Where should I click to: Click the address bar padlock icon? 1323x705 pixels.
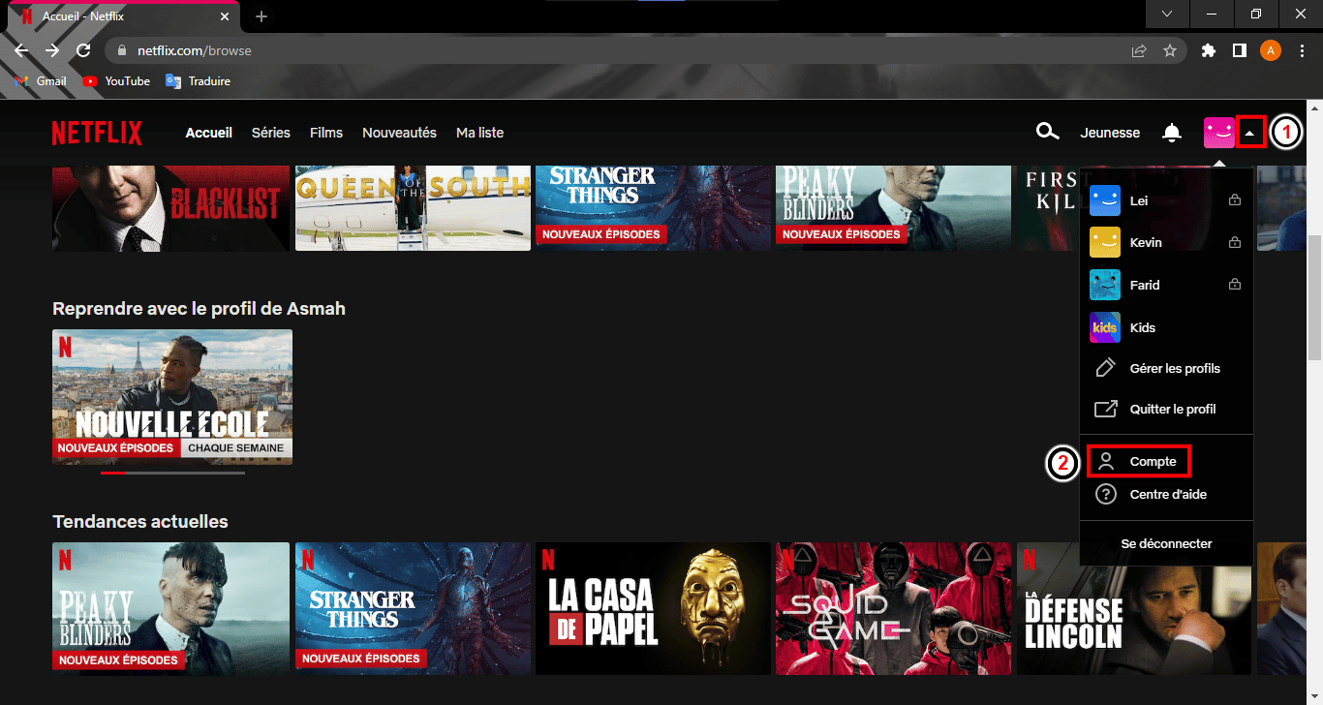coord(123,50)
